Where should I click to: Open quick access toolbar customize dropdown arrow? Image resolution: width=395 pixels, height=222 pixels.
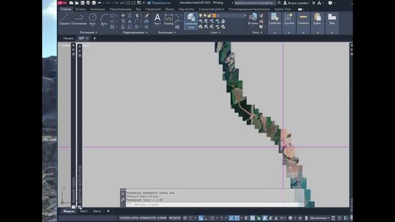pyautogui.click(x=144, y=2)
